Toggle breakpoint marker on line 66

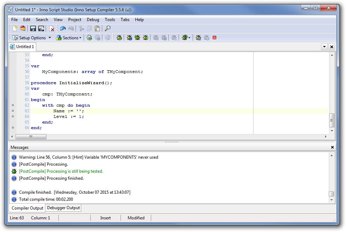click(x=13, y=128)
